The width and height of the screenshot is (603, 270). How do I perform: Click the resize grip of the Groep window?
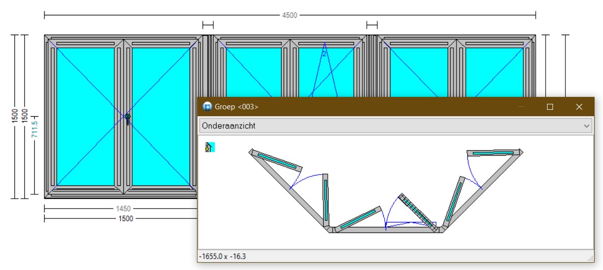590,258
